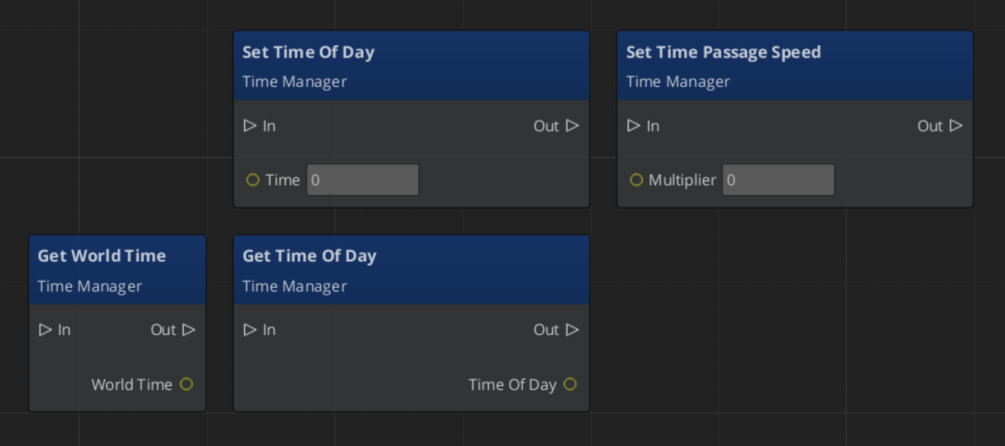Viewport: 1005px width, 446px height.
Task: Select the Get World Time node header
Action: pos(101,256)
